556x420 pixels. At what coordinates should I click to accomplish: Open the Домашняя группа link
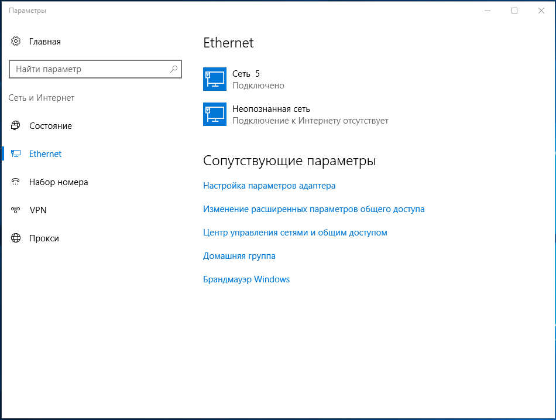click(x=239, y=256)
